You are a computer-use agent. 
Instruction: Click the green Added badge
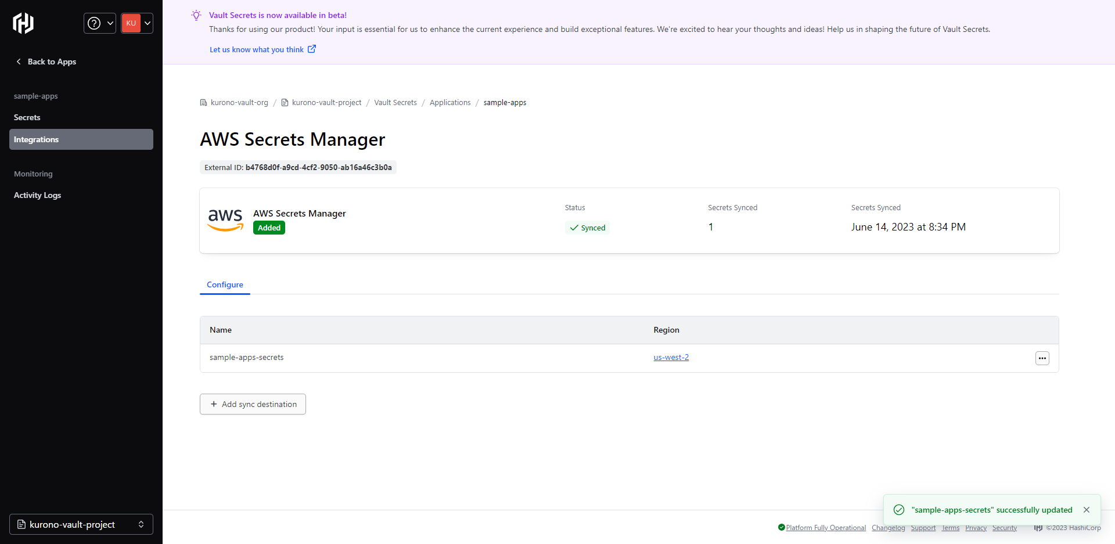(x=269, y=228)
